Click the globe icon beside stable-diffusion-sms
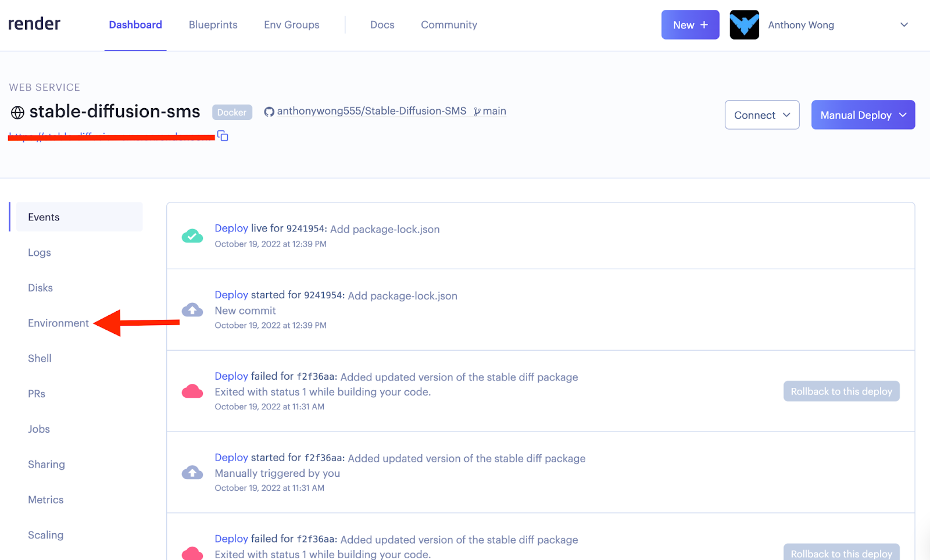Screen dimensions: 930x560 click(x=17, y=112)
